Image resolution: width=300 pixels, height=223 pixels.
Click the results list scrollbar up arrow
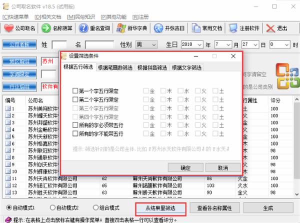pos(296,99)
